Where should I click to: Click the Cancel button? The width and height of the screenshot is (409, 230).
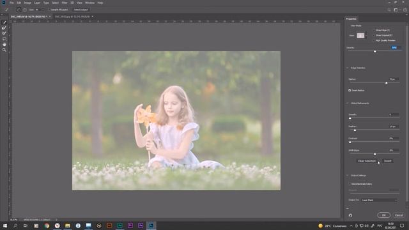(x=399, y=215)
